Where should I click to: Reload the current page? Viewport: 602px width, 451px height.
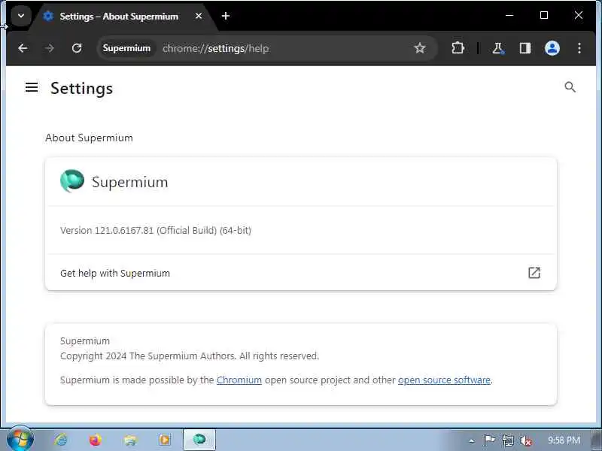[77, 48]
